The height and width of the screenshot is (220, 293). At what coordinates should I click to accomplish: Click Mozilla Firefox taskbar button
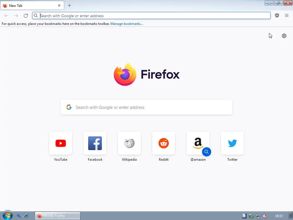tap(58, 216)
